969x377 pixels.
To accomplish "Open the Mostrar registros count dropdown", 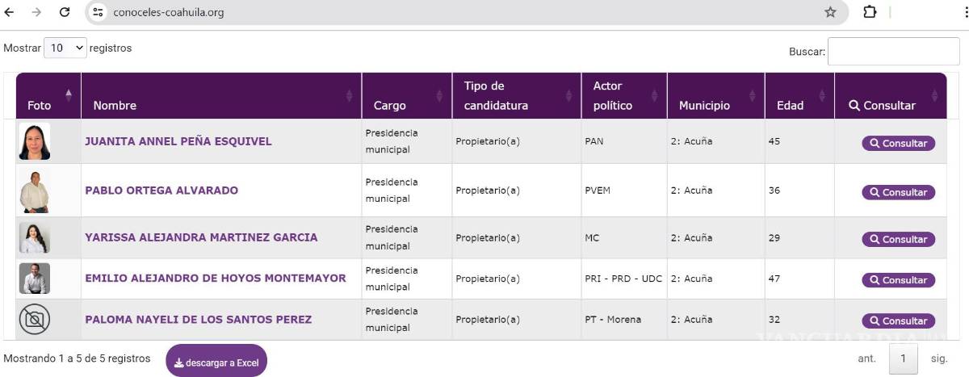I will [x=65, y=48].
